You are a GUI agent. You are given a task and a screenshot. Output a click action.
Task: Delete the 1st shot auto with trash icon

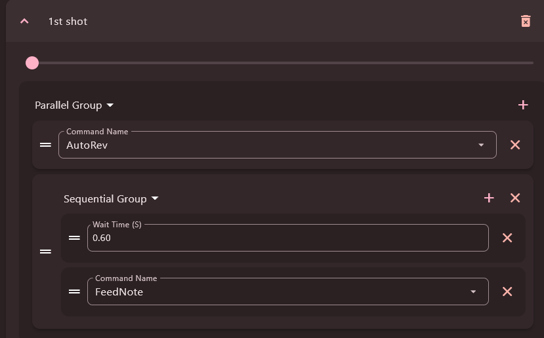[x=526, y=21]
